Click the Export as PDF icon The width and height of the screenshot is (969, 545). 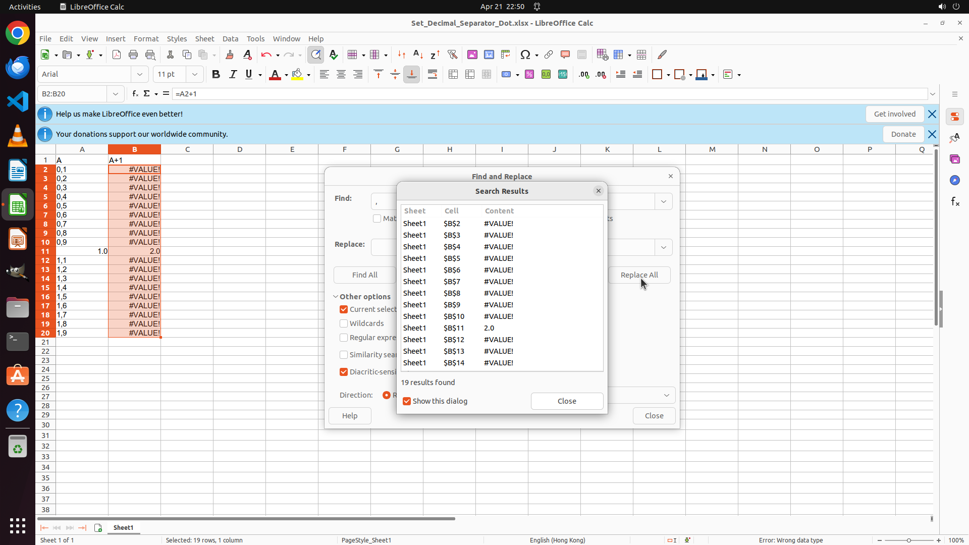tap(117, 54)
